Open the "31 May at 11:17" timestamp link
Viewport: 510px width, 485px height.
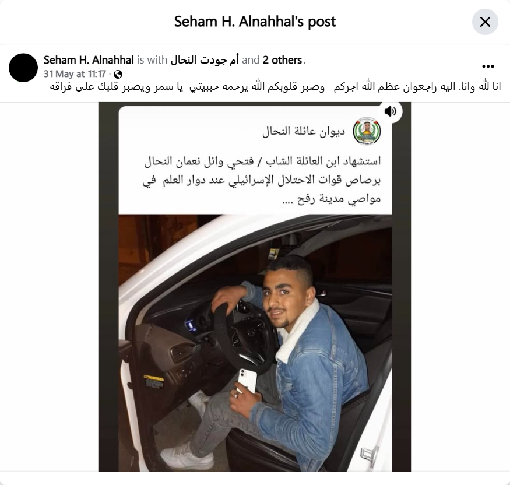pyautogui.click(x=75, y=74)
